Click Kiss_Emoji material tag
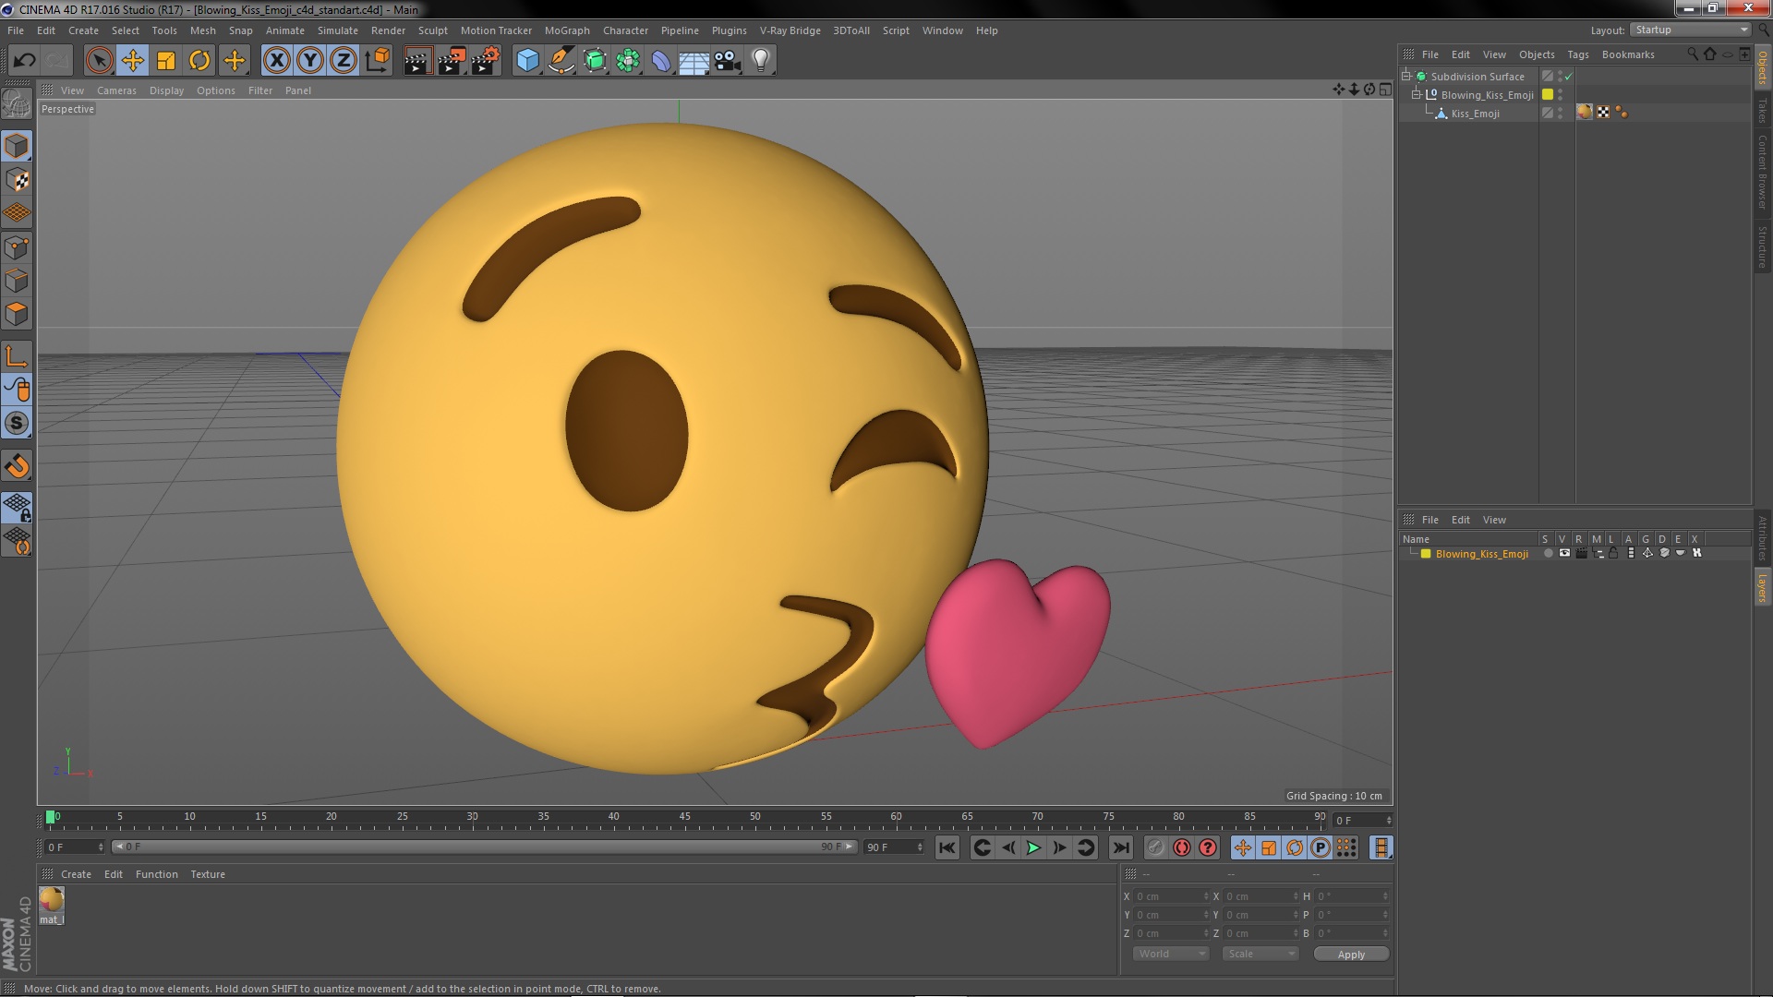The image size is (1773, 997). tap(1585, 113)
